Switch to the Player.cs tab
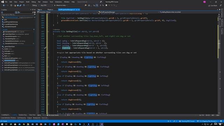Image resolution: width=224 pixels, height=126 pixels. coord(50,9)
